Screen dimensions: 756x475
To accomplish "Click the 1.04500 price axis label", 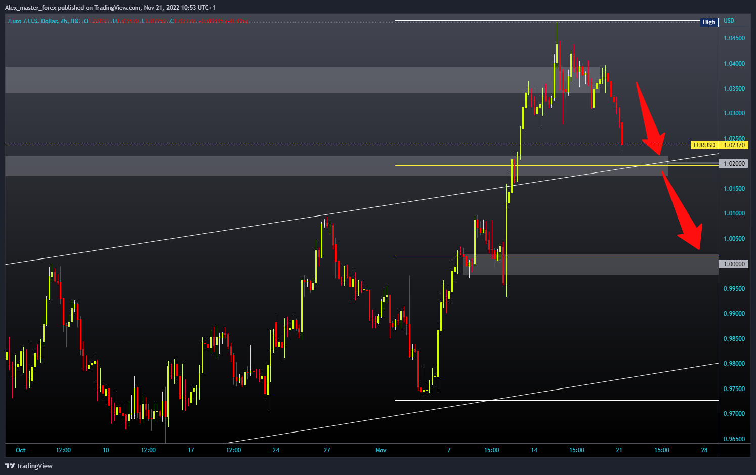I will [734, 38].
